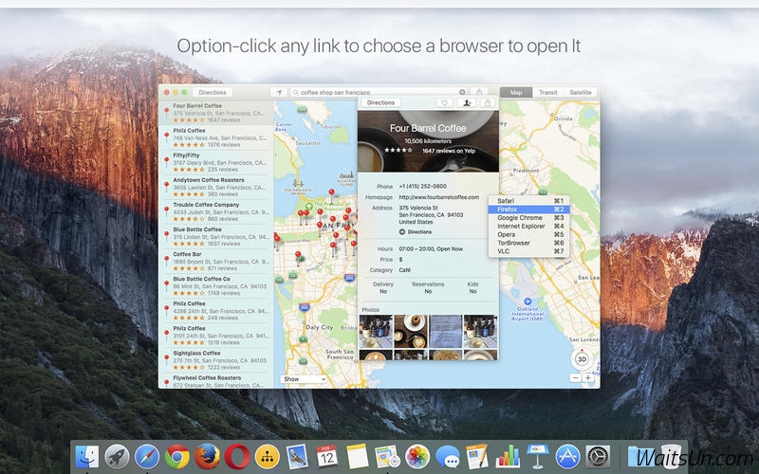Choose Safari in the browser popup menu

click(x=529, y=201)
